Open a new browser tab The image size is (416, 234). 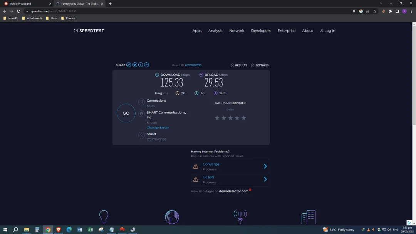point(110,4)
